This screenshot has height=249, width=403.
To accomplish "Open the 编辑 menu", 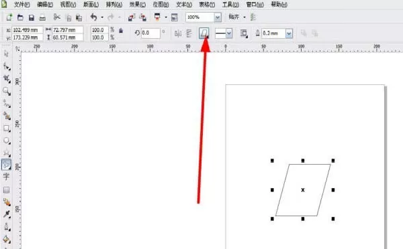I will [45, 5].
